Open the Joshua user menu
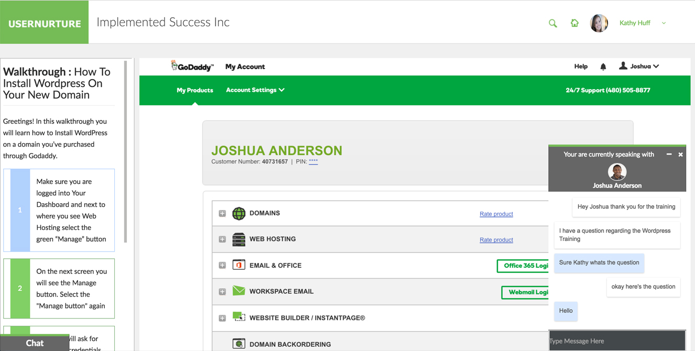695x351 pixels. pyautogui.click(x=639, y=66)
